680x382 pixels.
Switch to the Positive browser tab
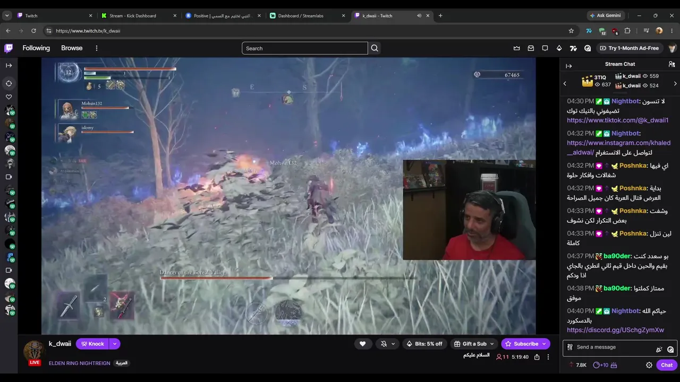(223, 16)
